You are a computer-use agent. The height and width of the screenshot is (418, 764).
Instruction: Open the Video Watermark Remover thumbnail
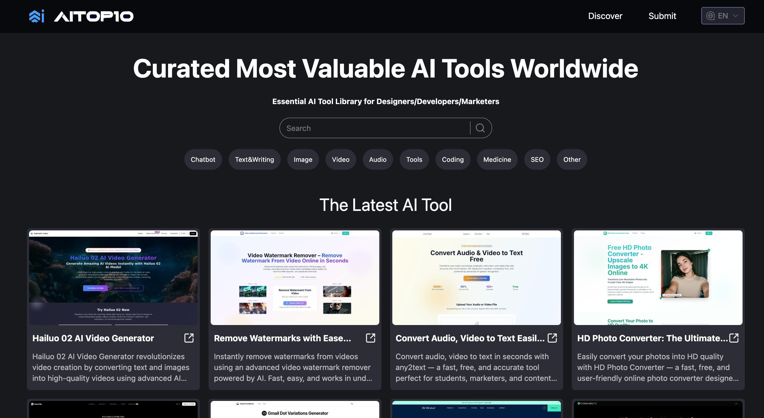point(295,277)
